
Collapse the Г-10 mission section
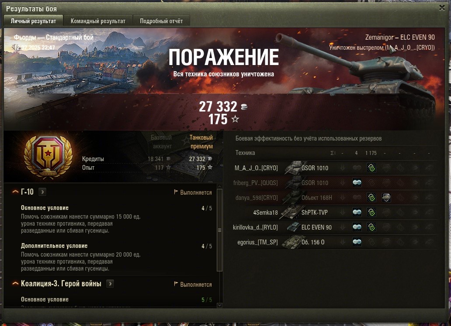tap(15, 192)
